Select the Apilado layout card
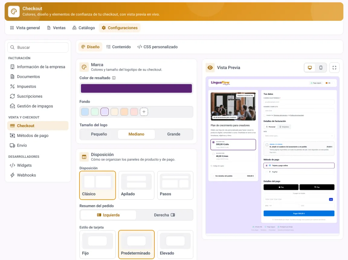This screenshot has width=348, height=260. (136, 185)
